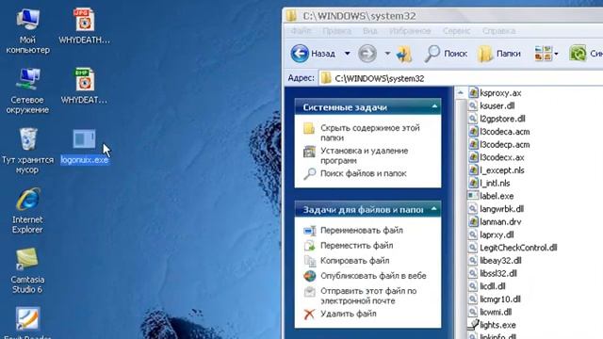Screen dimensions: 603x339
Task: Go up one folder level
Action: click(x=404, y=54)
